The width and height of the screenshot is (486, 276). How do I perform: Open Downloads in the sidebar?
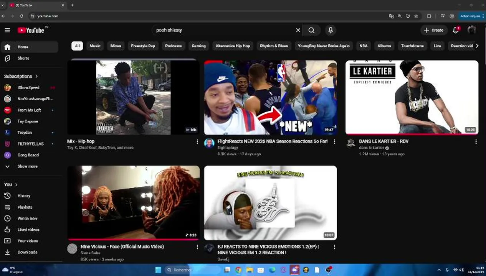[x=30, y=252]
